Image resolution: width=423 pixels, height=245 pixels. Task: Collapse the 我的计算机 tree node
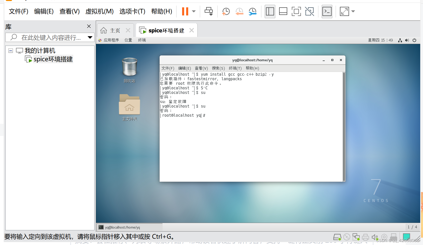[x=10, y=50]
